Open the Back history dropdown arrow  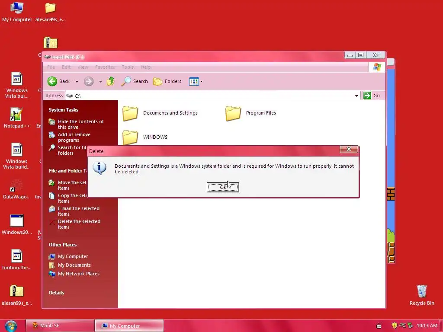pyautogui.click(x=77, y=82)
